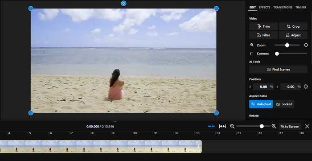Click the timeline zoom slider handle
The width and height of the screenshot is (312, 161).
262,126
